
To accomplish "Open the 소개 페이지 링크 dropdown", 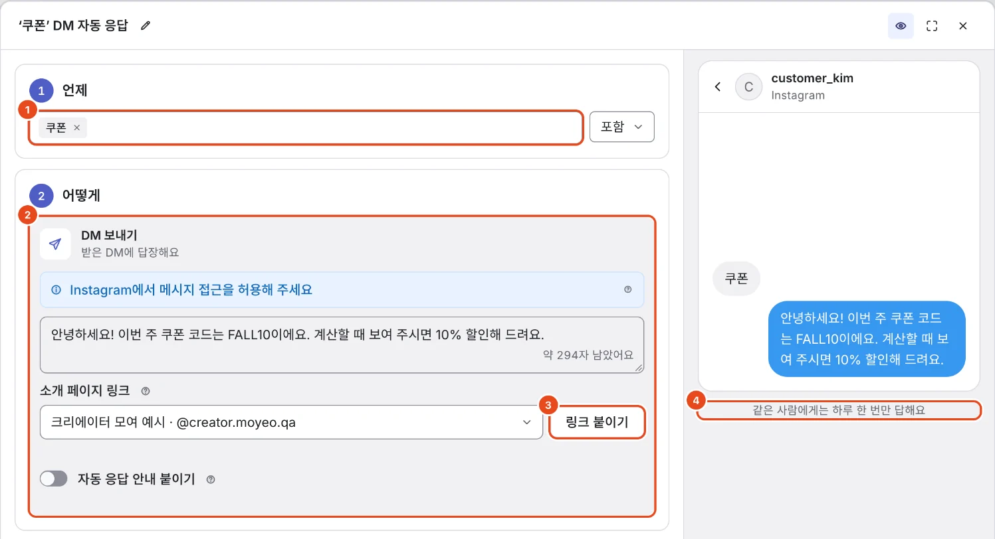I will 292,422.
